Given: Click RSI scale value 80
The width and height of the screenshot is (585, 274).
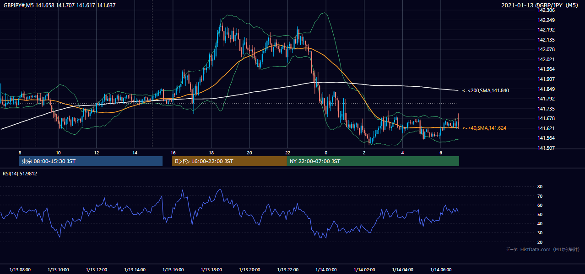Looking at the screenshot, I should coord(540,187).
